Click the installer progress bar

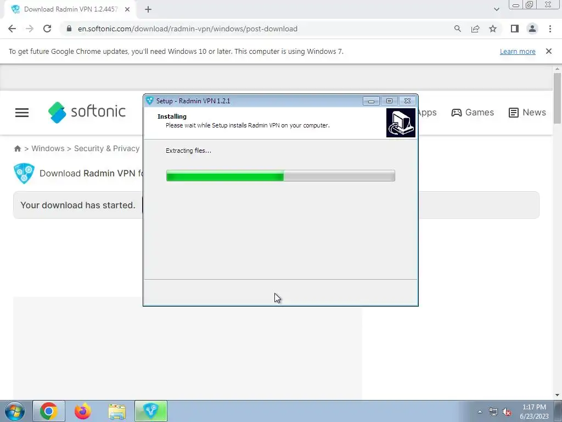(x=280, y=176)
